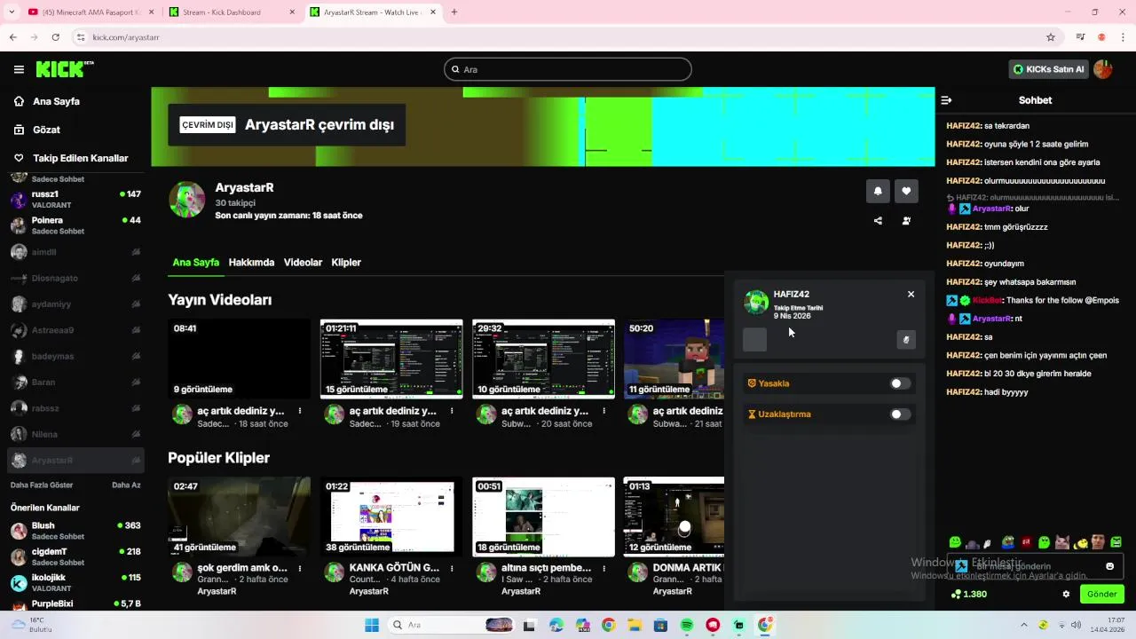This screenshot has height=639, width=1136.
Task: Open Spotify from the taskbar
Action: (686, 625)
